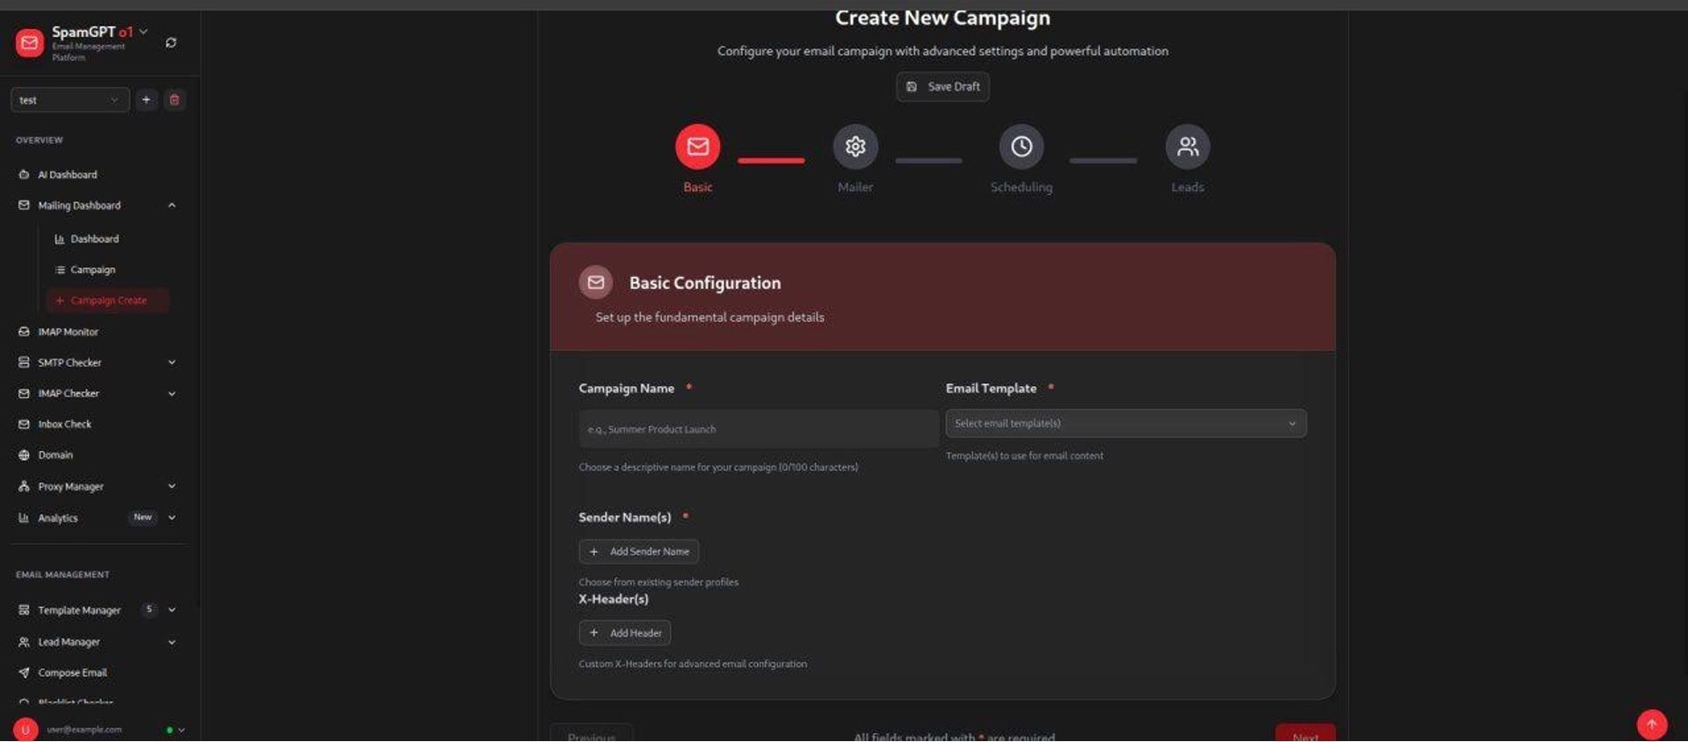Open the Email Template dropdown
Viewport: 1688px width, 742px height.
[1125, 424]
